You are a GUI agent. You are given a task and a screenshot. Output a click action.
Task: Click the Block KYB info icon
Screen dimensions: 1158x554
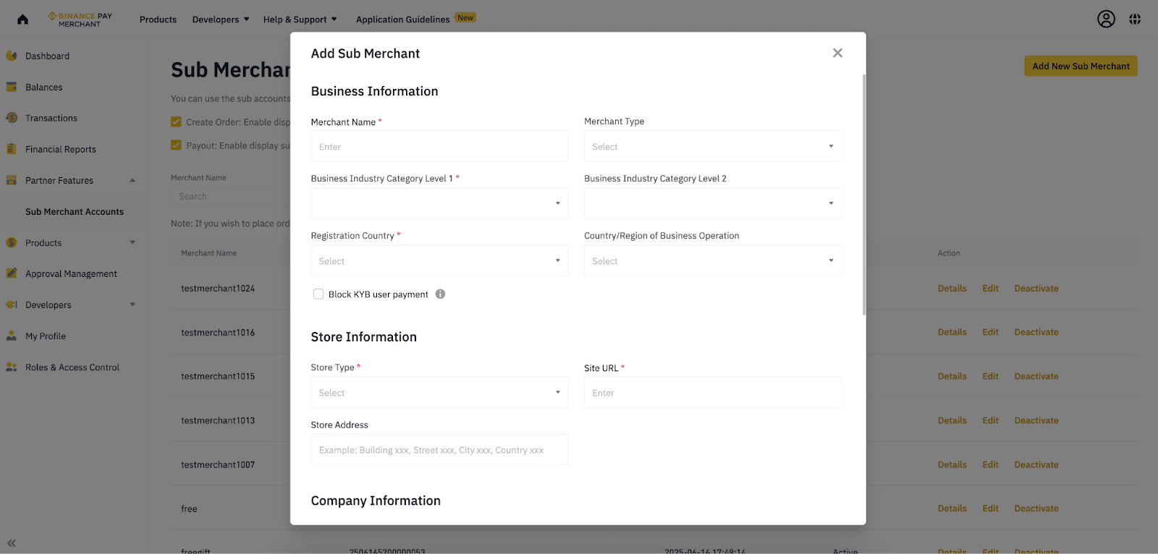440,294
